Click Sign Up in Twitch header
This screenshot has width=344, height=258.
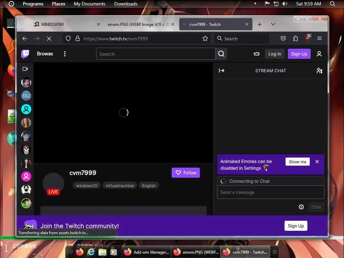point(299,54)
